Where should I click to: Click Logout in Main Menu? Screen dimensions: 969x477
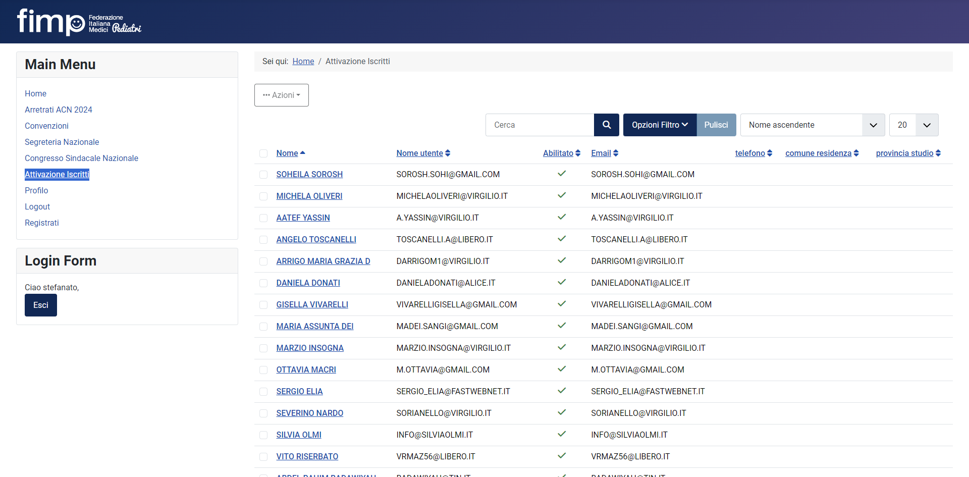coord(37,206)
